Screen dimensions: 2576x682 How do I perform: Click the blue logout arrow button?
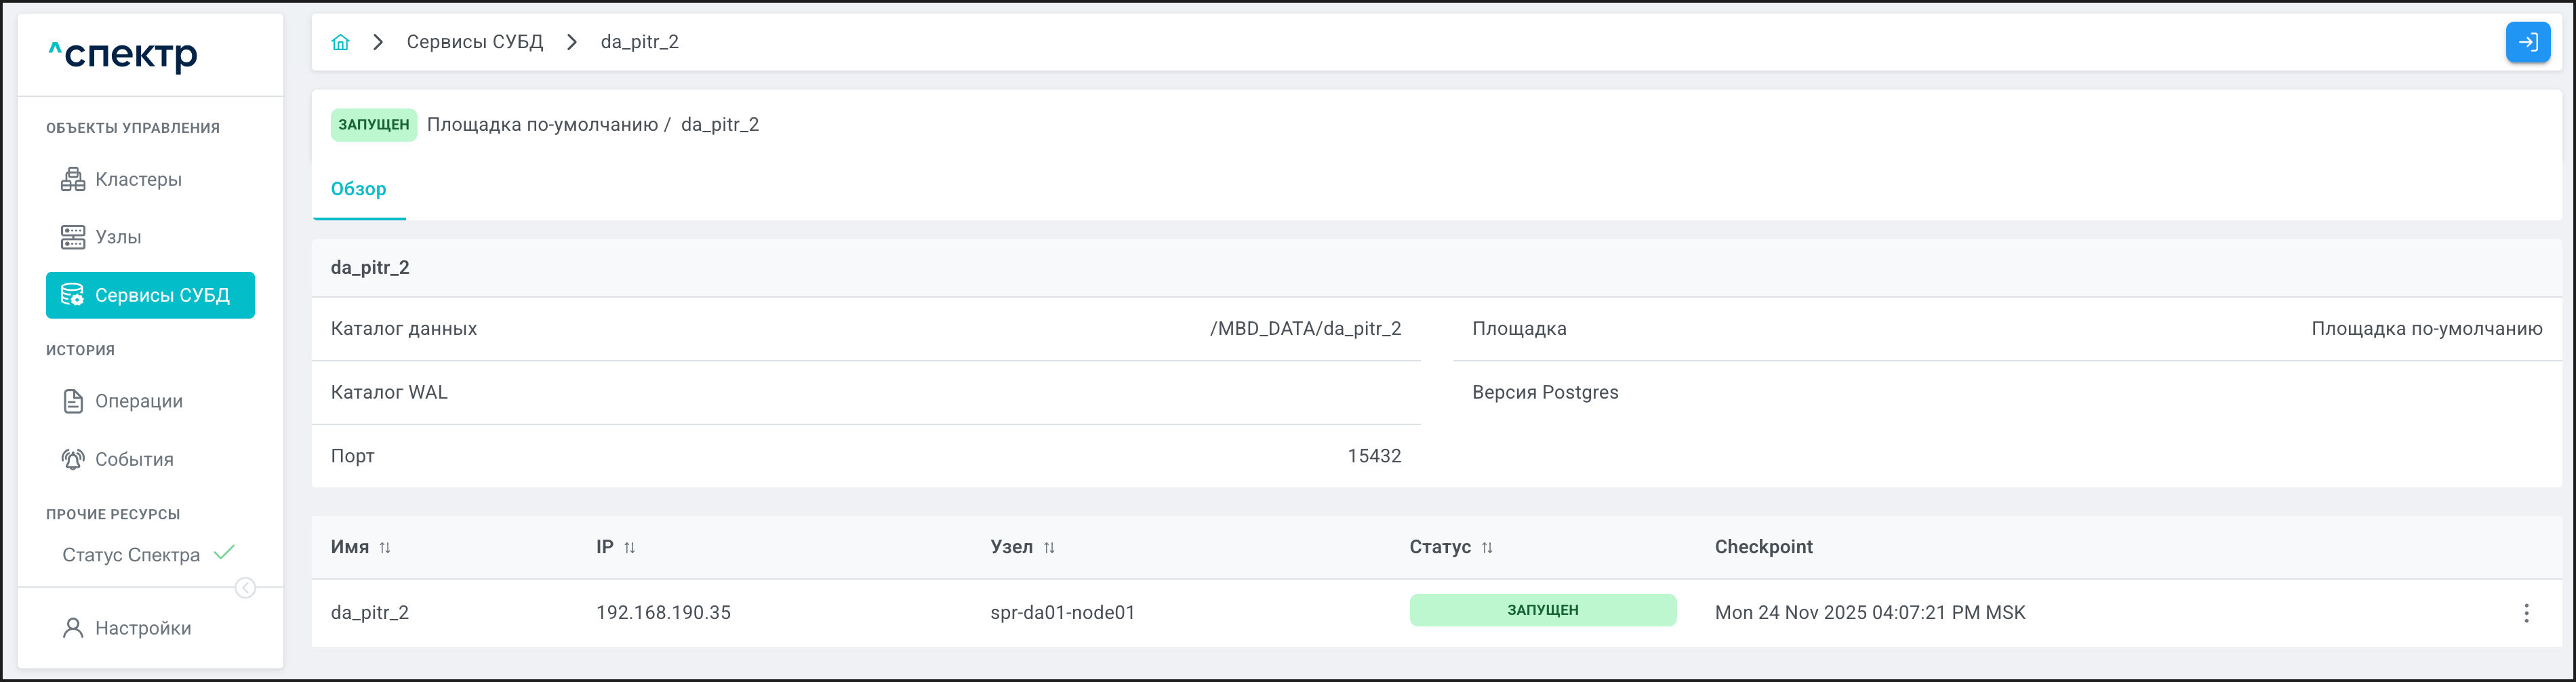coord(2527,42)
